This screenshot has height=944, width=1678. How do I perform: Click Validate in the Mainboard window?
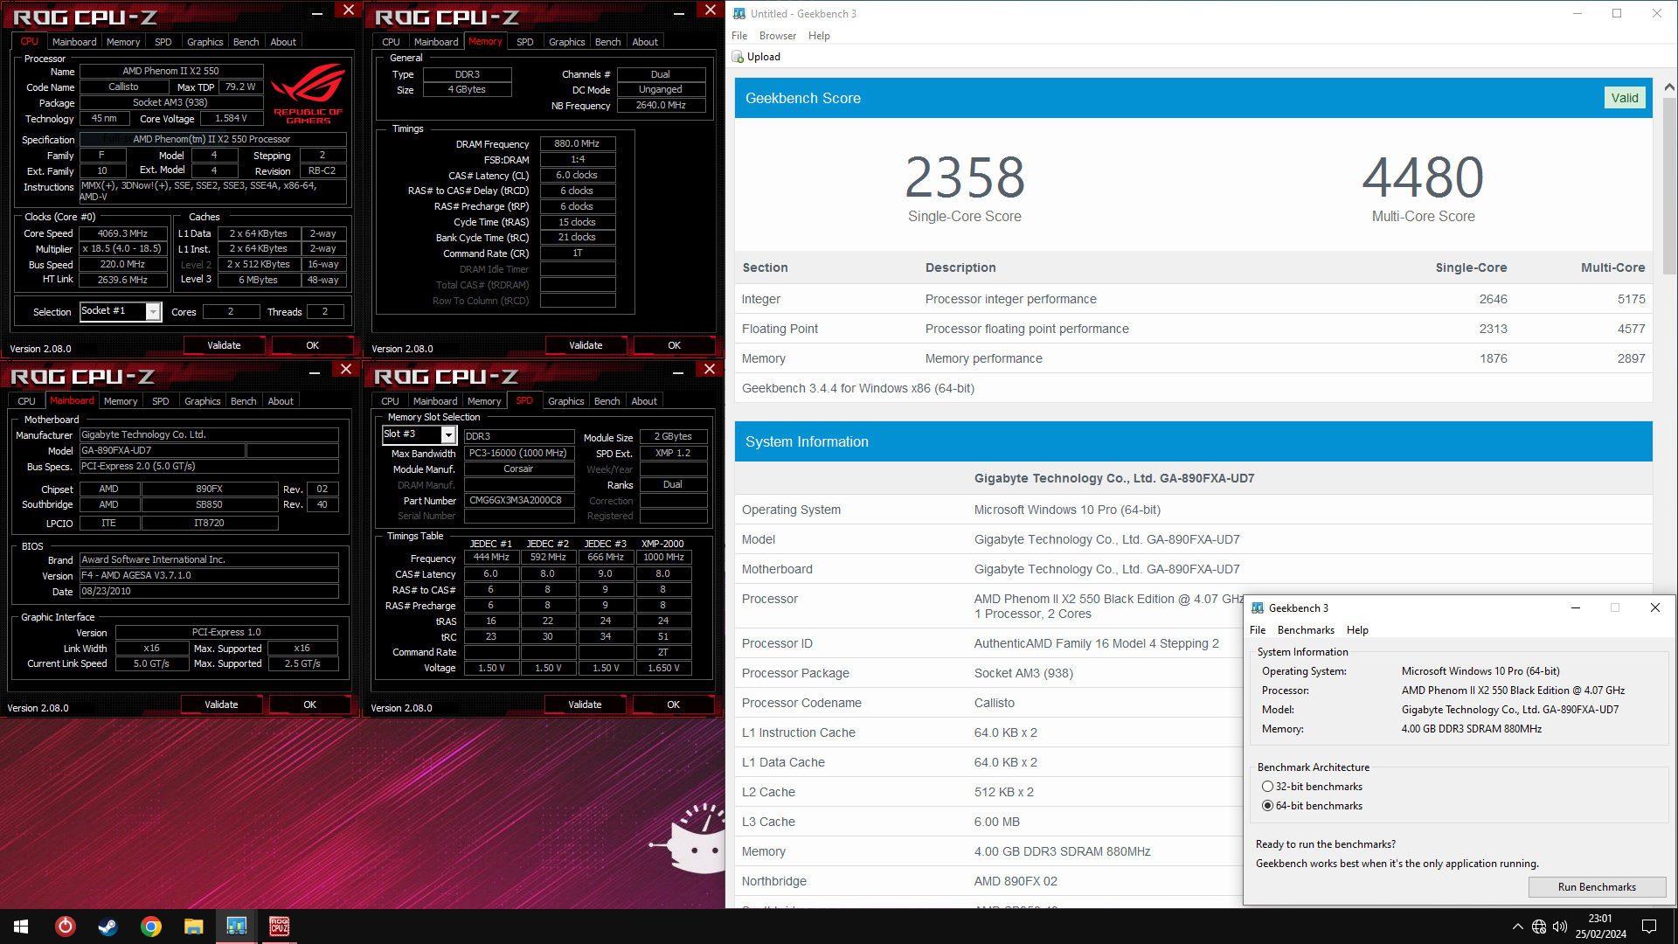click(221, 705)
